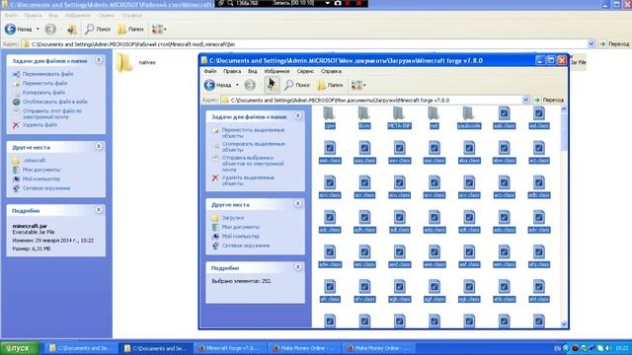The width and height of the screenshot is (632, 355).
Task: Collapse Задачи для файлов panel in bin window
Action: point(99,60)
